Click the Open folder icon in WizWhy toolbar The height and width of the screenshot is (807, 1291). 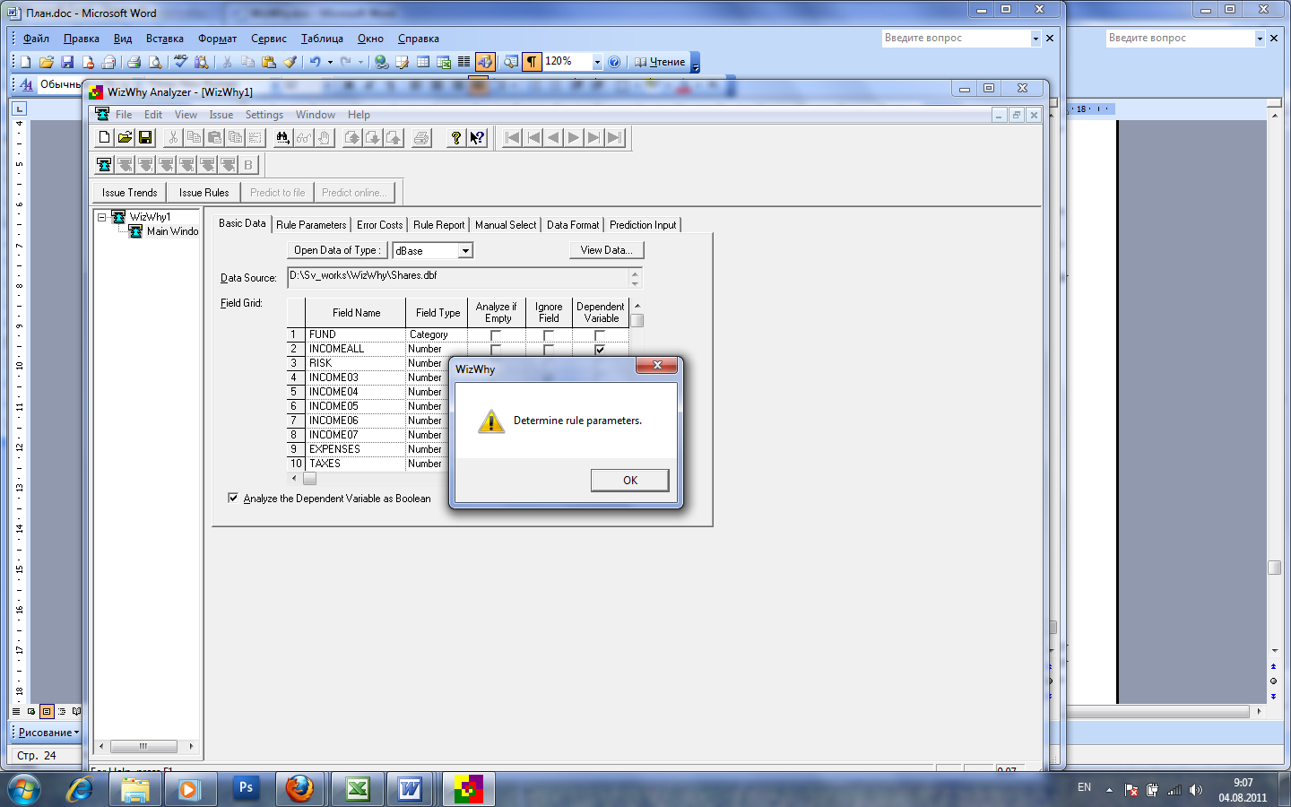(125, 137)
